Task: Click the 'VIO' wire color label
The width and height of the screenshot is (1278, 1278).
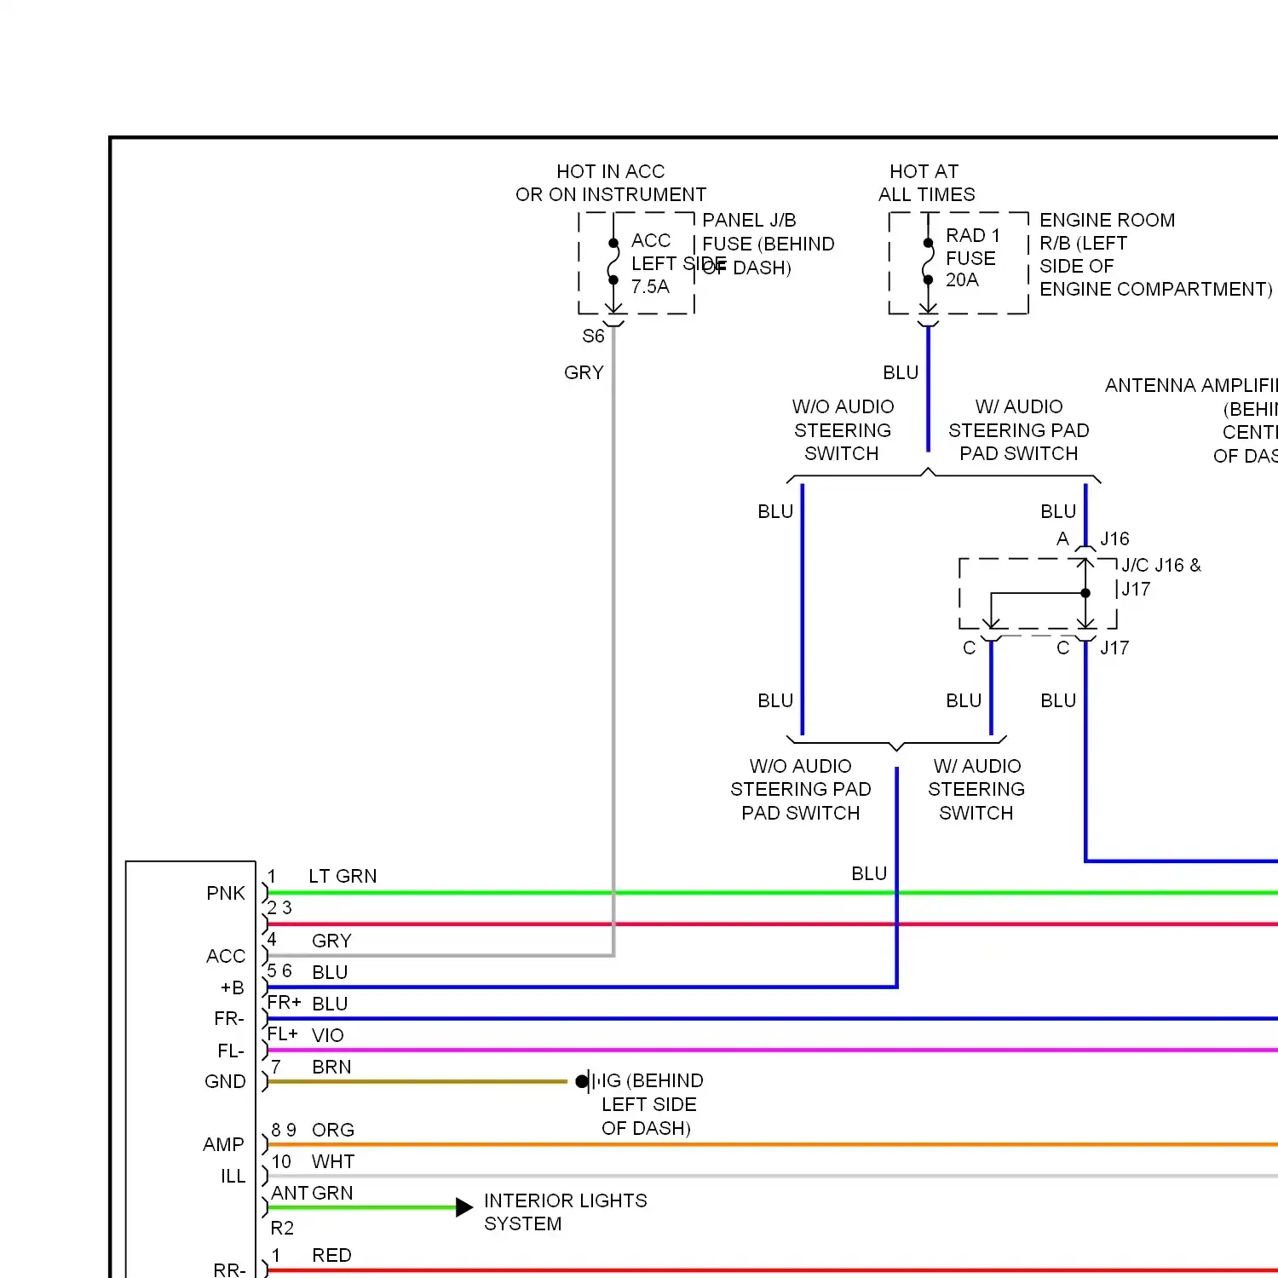Action: [328, 1036]
